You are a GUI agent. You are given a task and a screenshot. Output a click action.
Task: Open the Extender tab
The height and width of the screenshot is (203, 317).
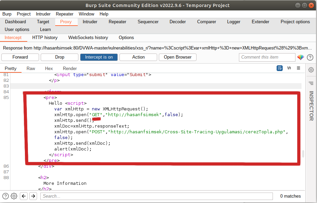click(260, 22)
